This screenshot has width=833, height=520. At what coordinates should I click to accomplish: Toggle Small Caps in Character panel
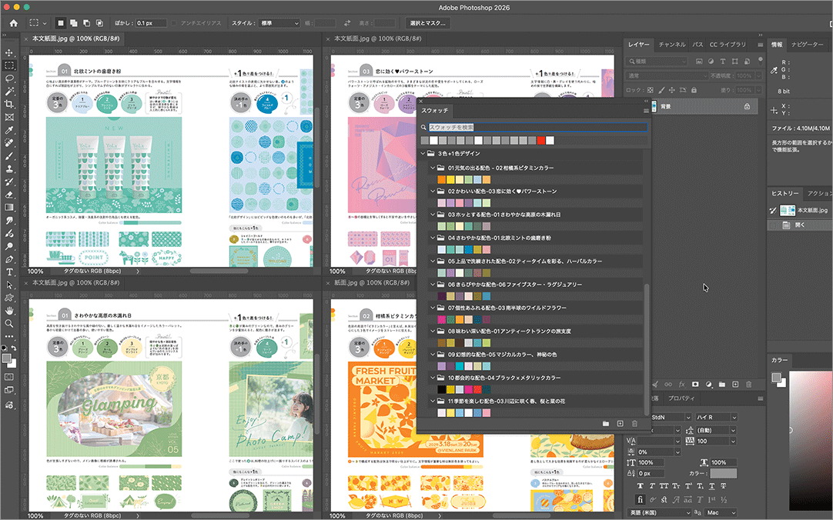[676, 486]
